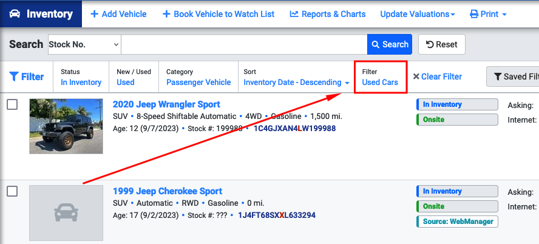The width and height of the screenshot is (539, 244).
Task: Click inside the search text field
Action: click(244, 44)
